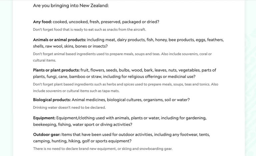Click the 'Equipment:' bold label

tap(44, 118)
